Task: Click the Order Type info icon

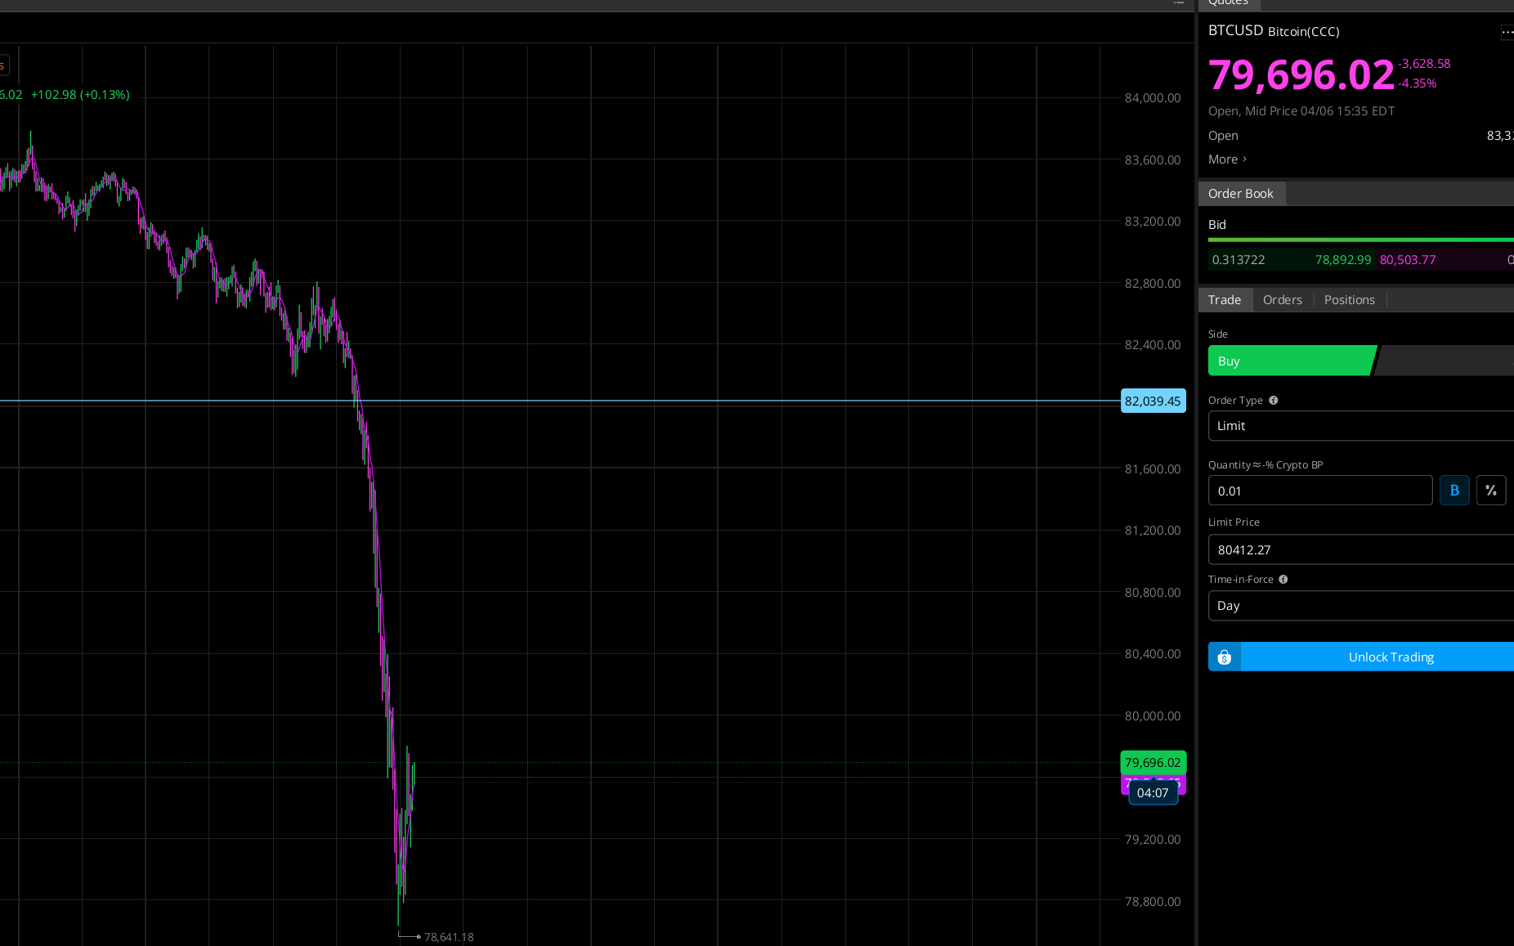Action: point(1273,401)
